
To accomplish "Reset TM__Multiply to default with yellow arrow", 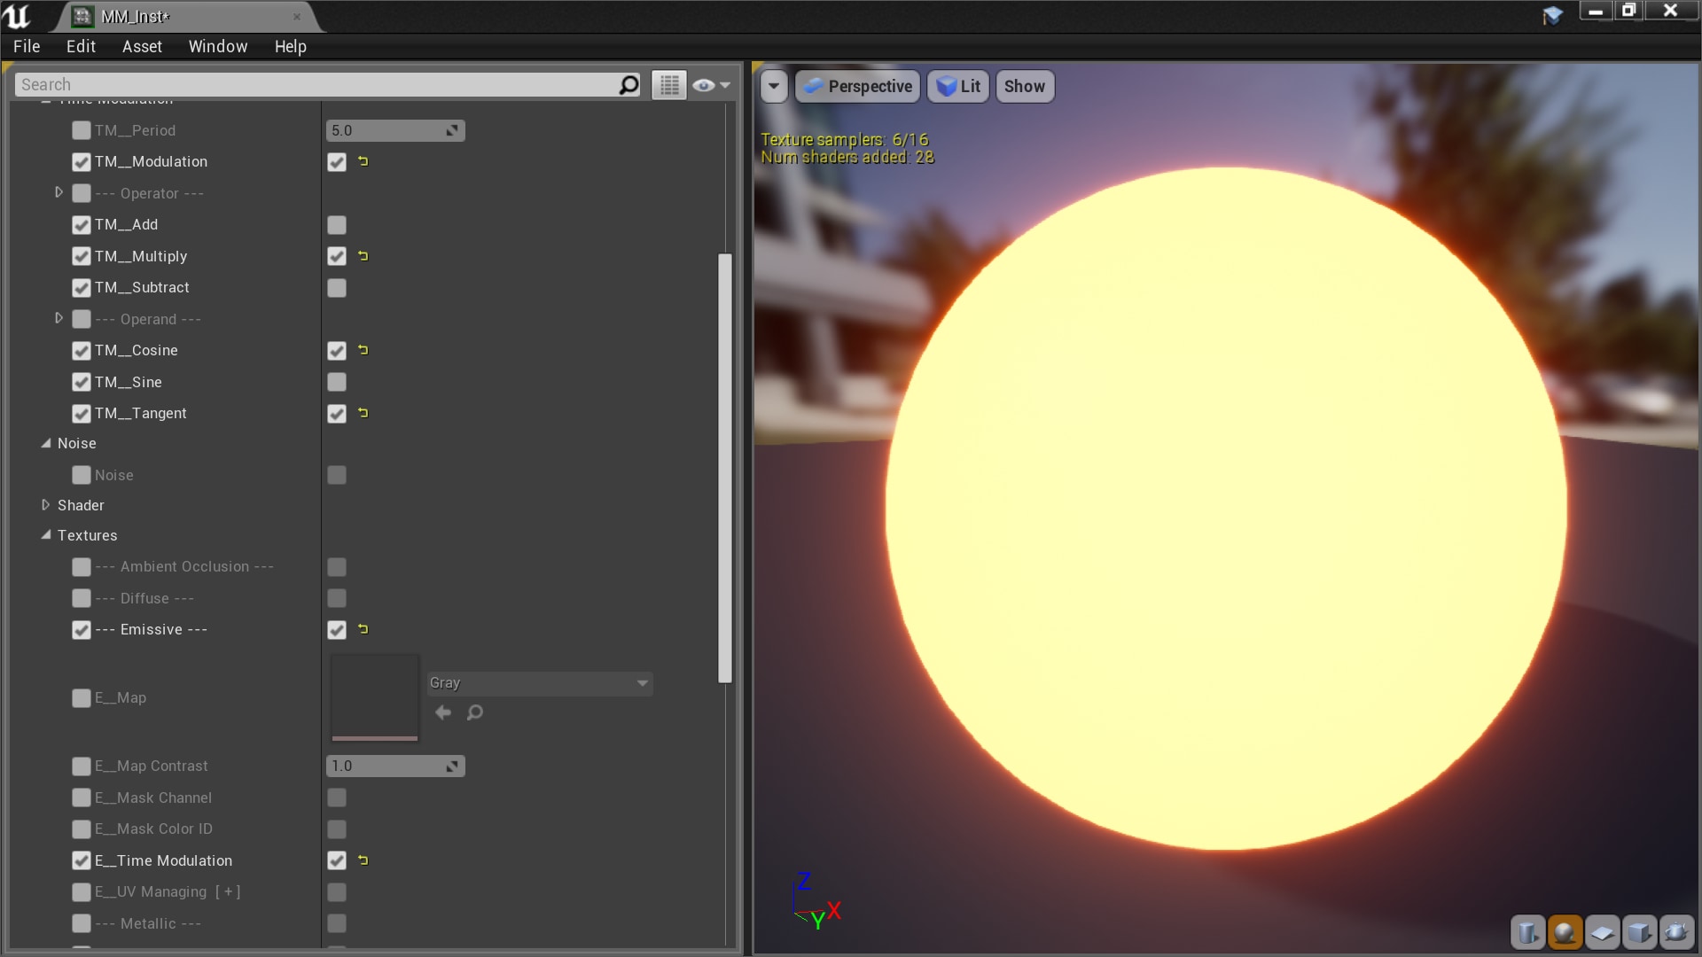I will [363, 256].
